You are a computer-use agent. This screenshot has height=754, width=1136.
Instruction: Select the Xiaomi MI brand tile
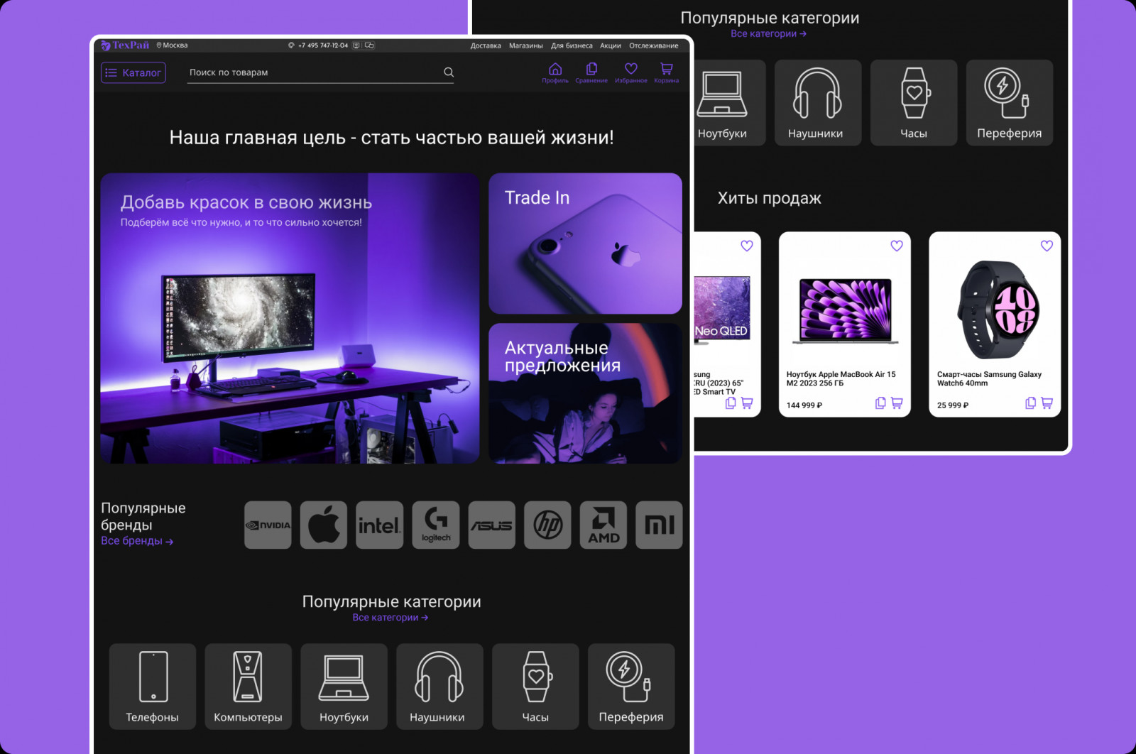point(659,525)
